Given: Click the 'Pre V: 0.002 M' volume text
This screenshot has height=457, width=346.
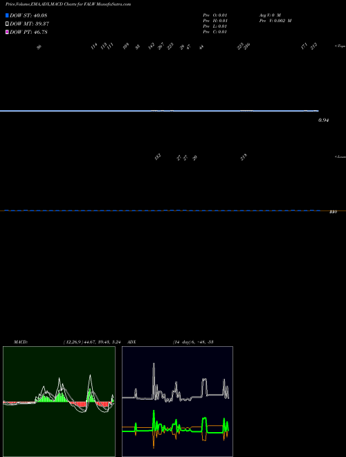Looking at the screenshot, I should pyautogui.click(x=275, y=21).
